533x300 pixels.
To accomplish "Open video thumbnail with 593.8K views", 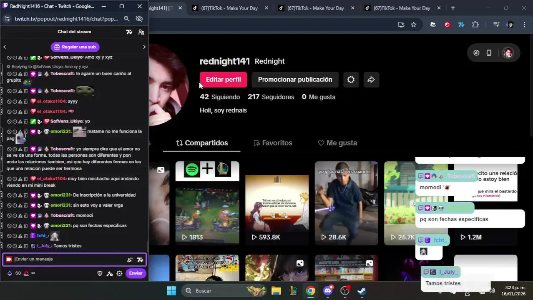I will tap(277, 202).
